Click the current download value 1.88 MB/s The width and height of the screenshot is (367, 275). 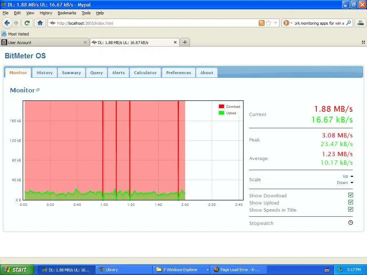point(333,109)
